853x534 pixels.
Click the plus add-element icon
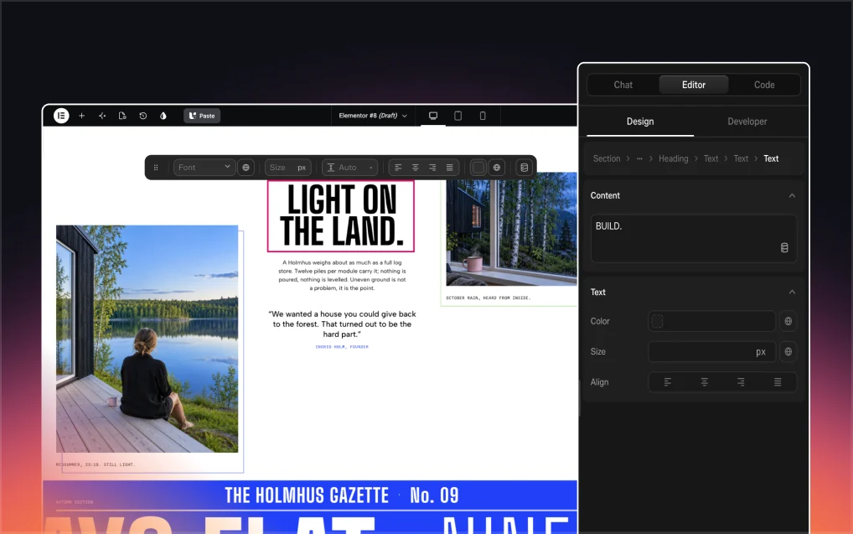tap(81, 116)
